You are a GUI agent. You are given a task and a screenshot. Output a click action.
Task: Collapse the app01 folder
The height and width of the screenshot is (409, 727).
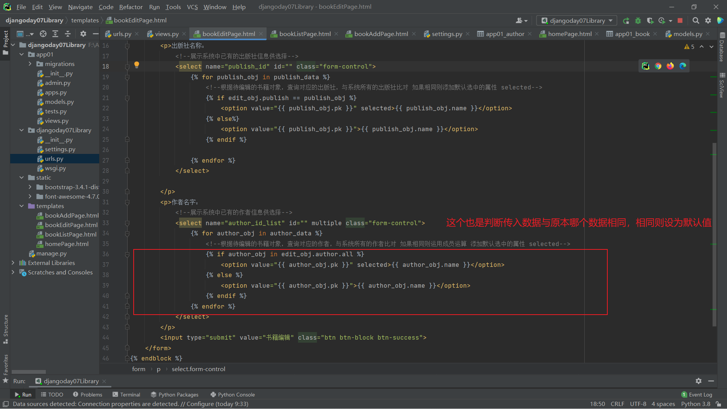22,55
